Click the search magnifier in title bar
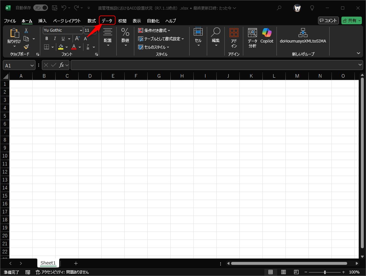366x276 pixels. 279,8
